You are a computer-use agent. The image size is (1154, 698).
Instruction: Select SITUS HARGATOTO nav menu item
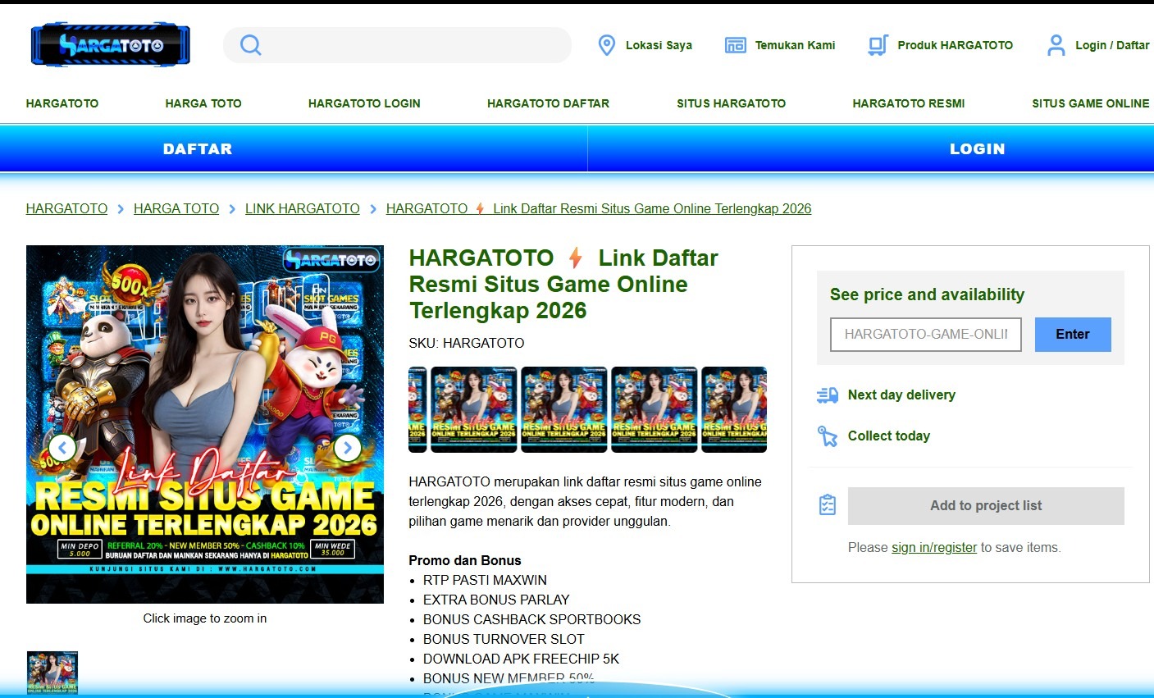731,103
